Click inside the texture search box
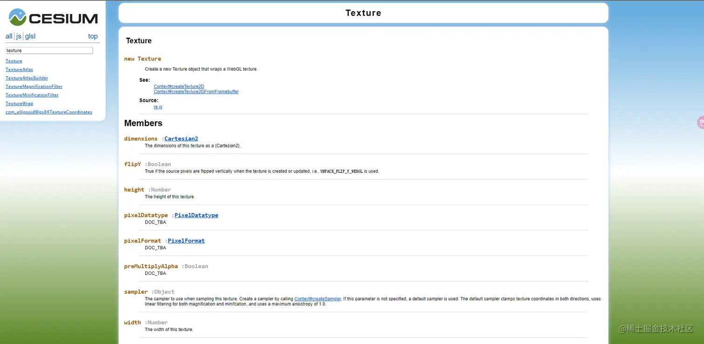This screenshot has height=344, width=704. click(x=48, y=50)
